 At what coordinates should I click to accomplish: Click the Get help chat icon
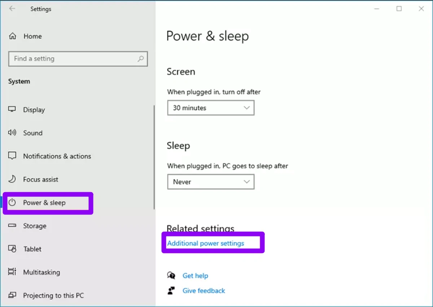point(171,276)
